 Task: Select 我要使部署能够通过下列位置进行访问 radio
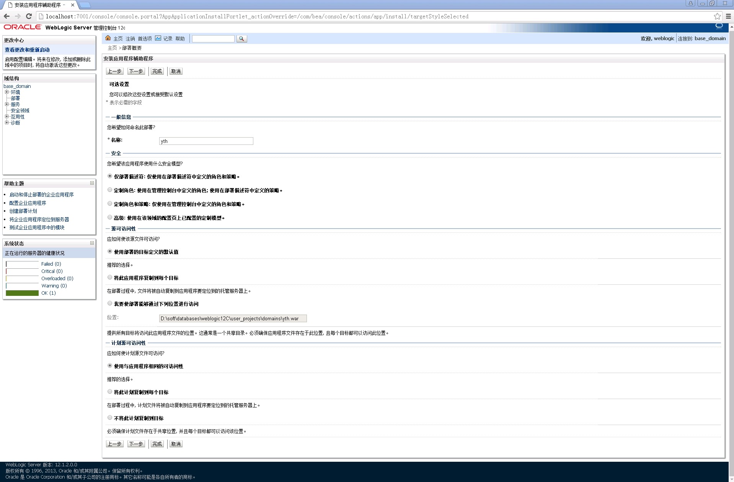[110, 303]
